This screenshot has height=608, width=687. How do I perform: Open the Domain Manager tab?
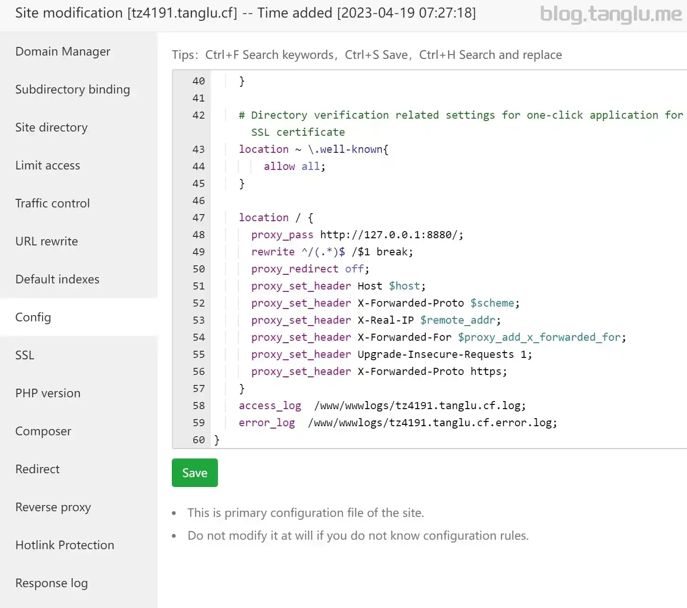pyautogui.click(x=63, y=51)
